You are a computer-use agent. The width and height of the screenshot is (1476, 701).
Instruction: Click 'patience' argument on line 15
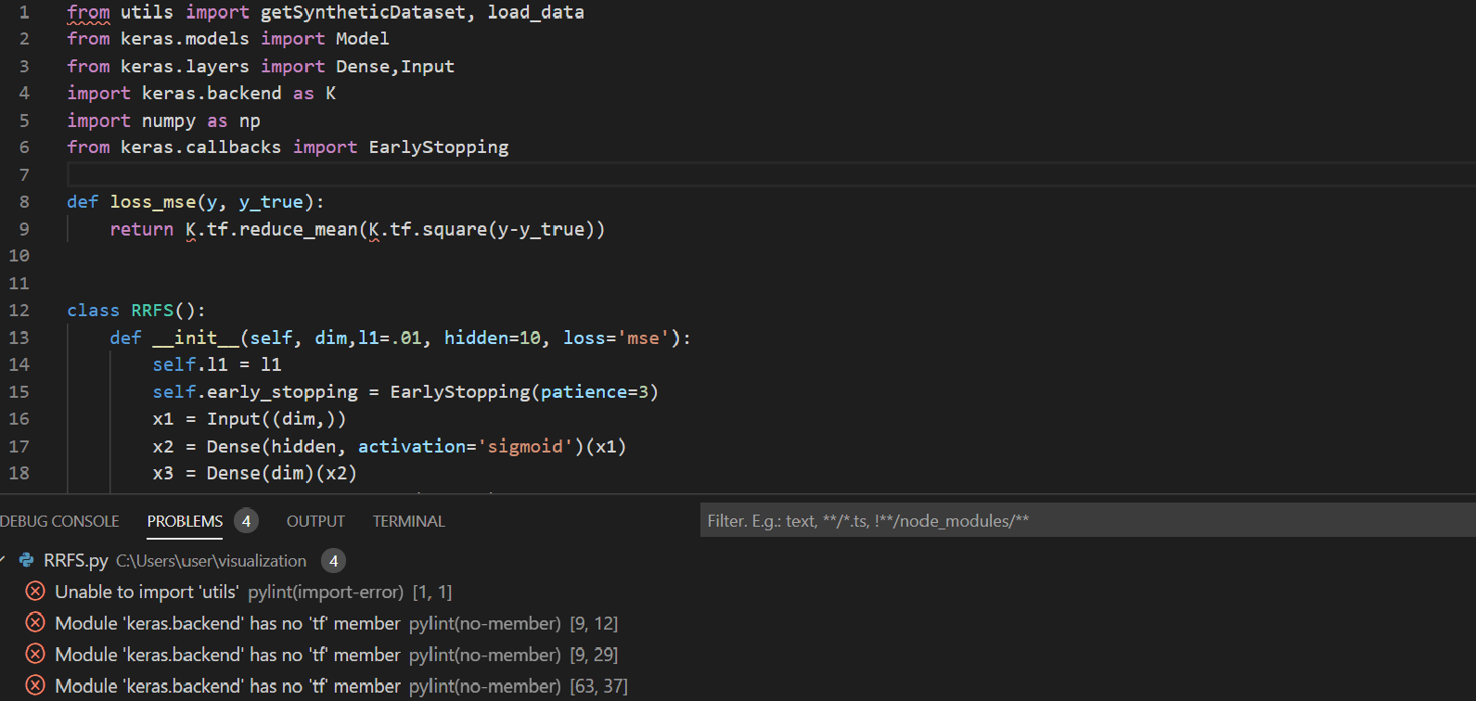click(584, 391)
